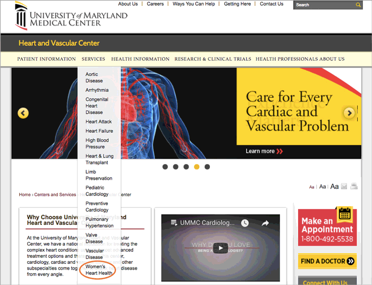Click Centers and Services breadcrumb

pyautogui.click(x=55, y=195)
